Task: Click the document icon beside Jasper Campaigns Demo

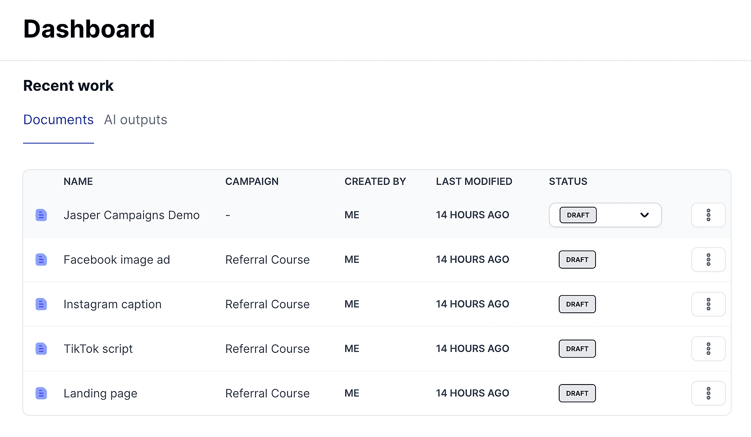Action: pos(41,215)
